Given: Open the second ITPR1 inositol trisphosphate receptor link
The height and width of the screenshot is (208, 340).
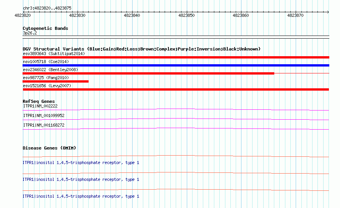Looking at the screenshot, I should (81, 180).
